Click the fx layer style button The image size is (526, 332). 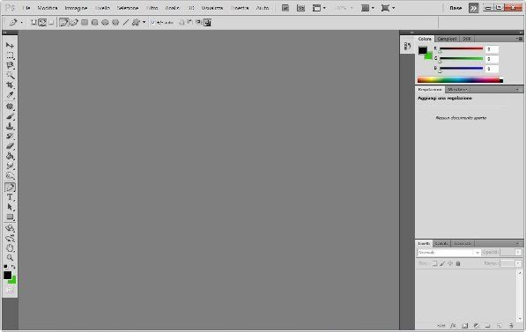pyautogui.click(x=453, y=325)
